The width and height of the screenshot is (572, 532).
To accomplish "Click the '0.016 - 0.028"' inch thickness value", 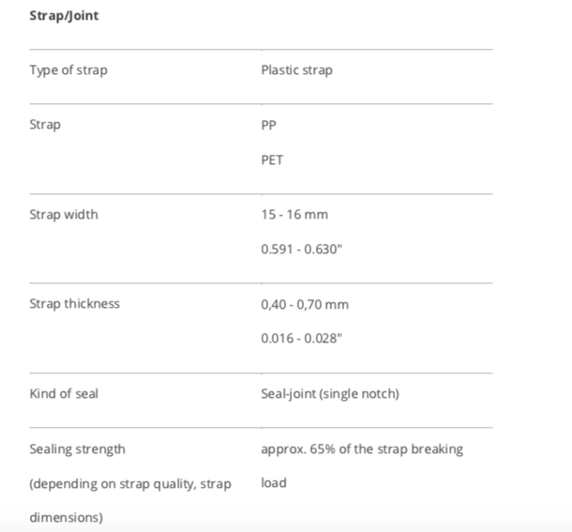I will pyautogui.click(x=301, y=339).
